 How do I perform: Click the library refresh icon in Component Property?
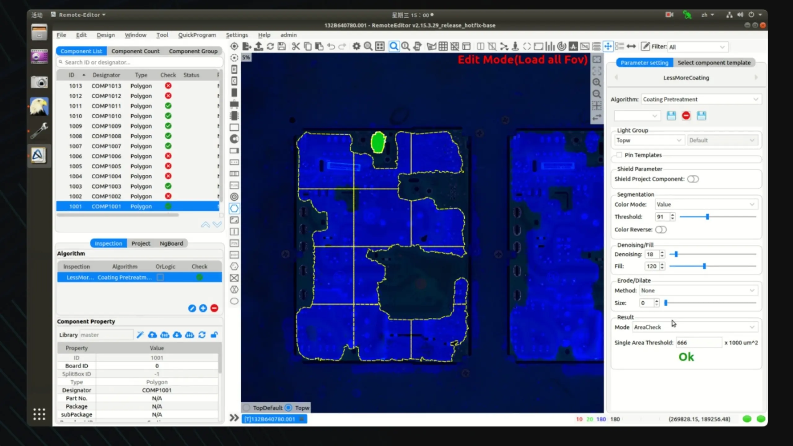coord(202,335)
